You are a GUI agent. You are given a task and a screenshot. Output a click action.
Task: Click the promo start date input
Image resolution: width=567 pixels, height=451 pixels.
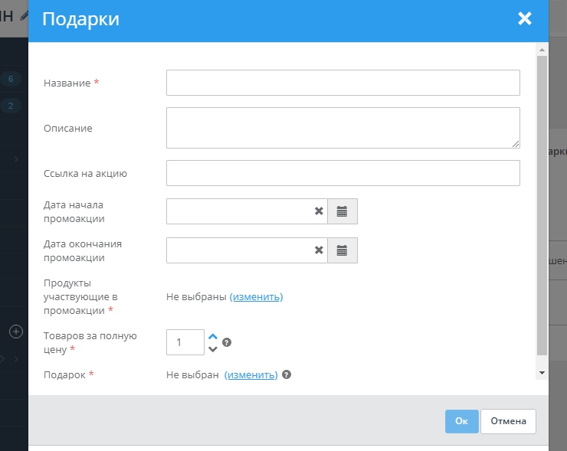click(x=238, y=211)
